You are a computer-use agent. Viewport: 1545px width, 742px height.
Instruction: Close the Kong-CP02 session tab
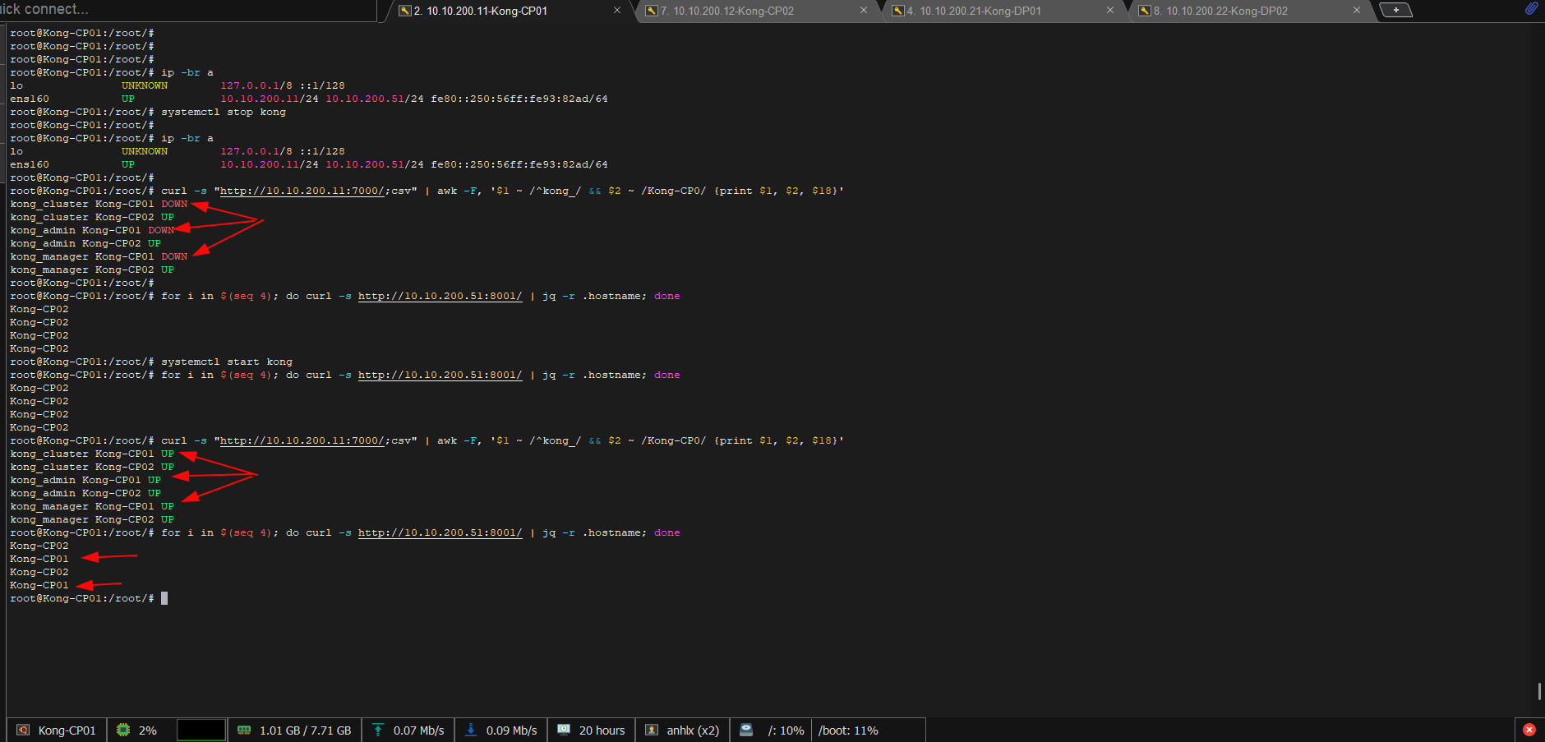[x=864, y=11]
